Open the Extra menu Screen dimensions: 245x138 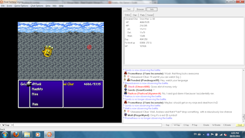pyautogui.click(x=48, y=6)
